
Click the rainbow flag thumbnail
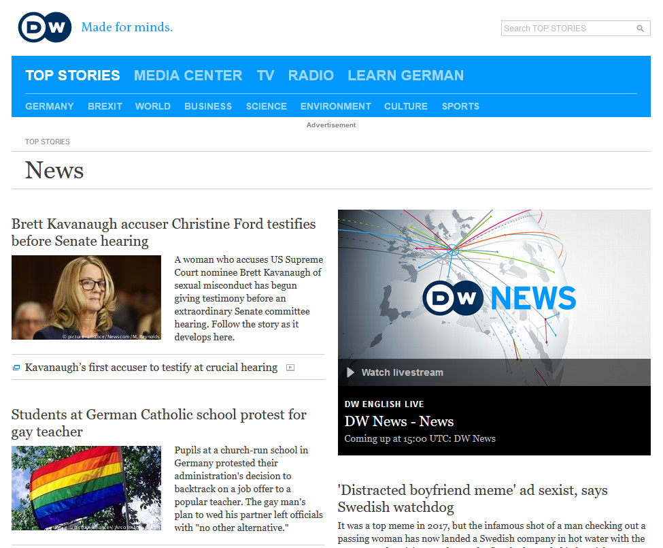click(86, 488)
